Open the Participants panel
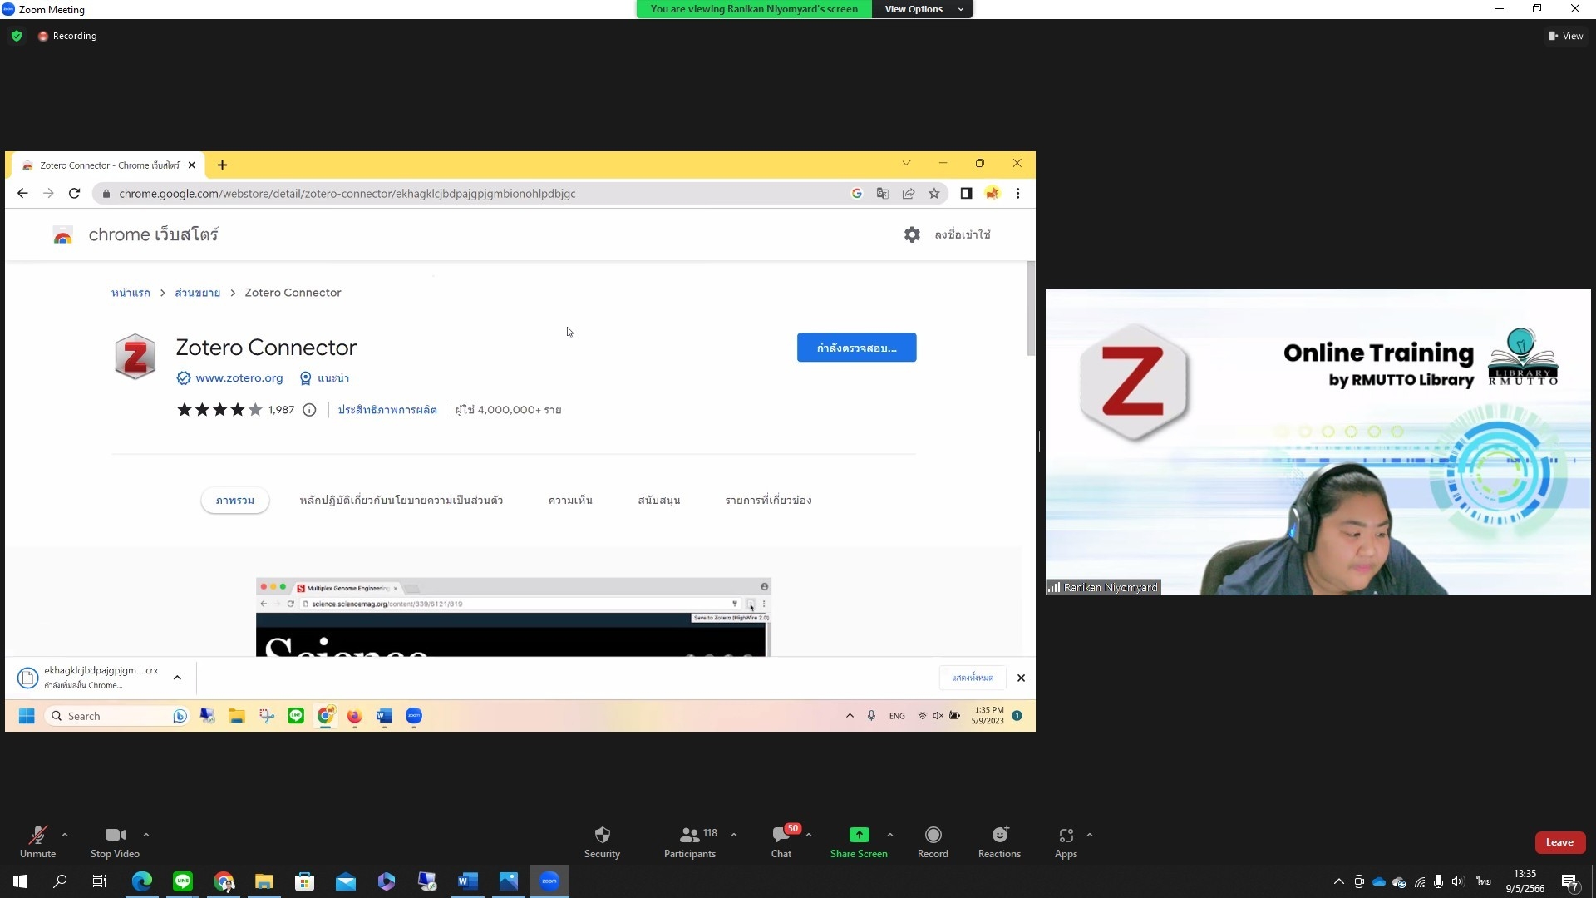1596x898 pixels. click(x=690, y=841)
